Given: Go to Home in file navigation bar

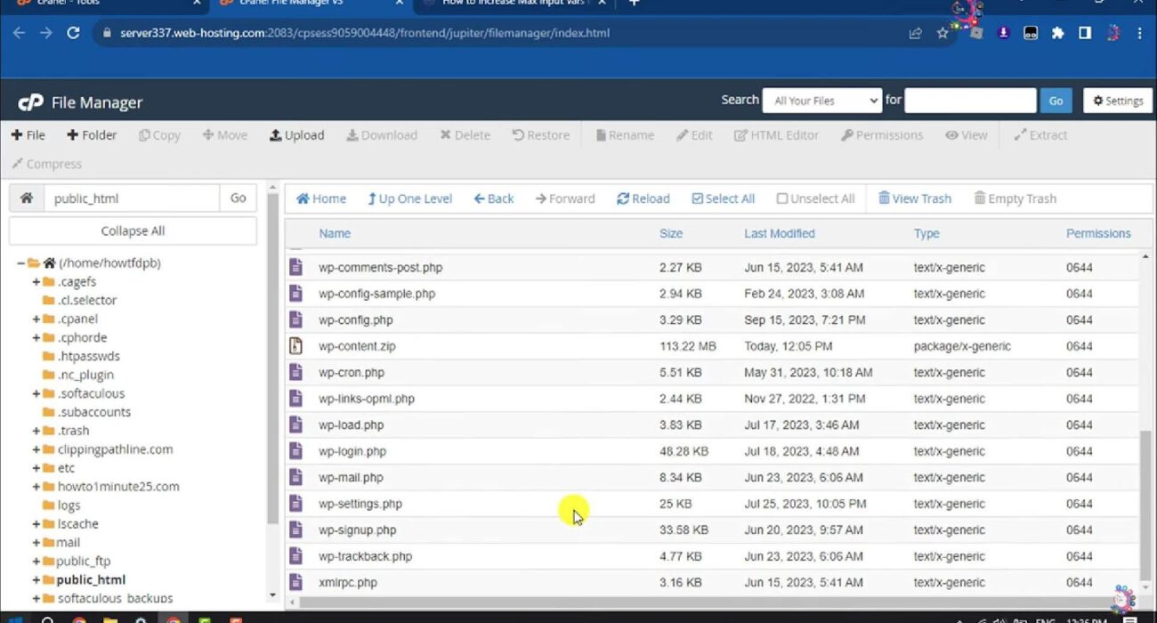Looking at the screenshot, I should [321, 198].
